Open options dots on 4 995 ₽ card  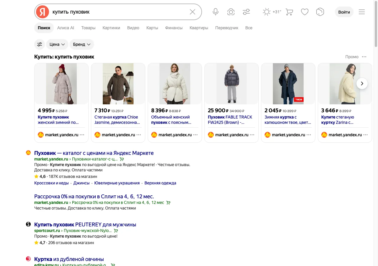click(82, 135)
